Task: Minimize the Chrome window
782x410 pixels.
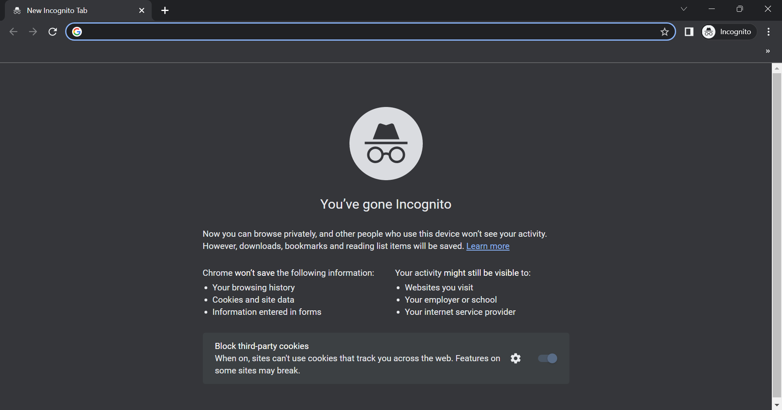Action: point(712,9)
